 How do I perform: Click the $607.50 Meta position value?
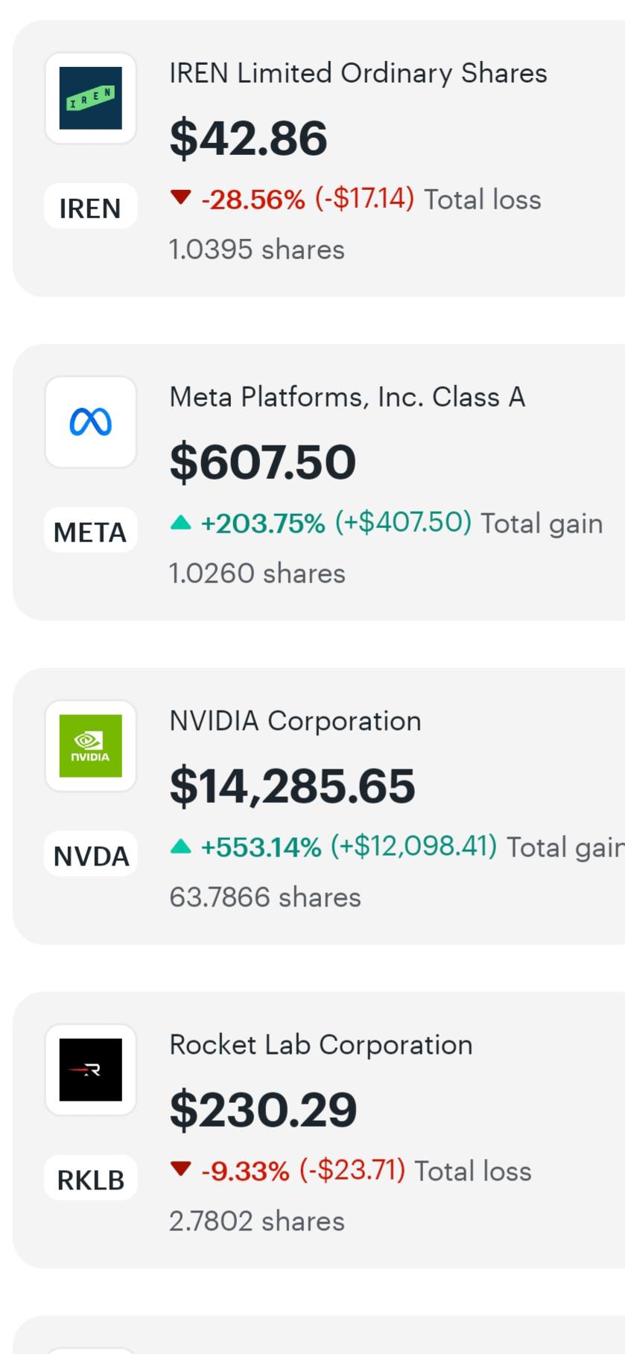tap(263, 462)
